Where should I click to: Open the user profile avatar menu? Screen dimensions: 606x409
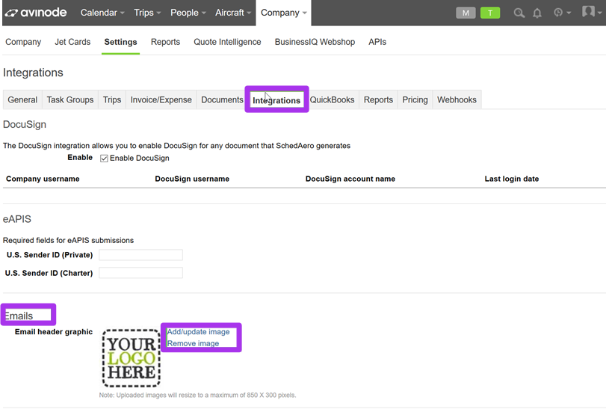(591, 12)
